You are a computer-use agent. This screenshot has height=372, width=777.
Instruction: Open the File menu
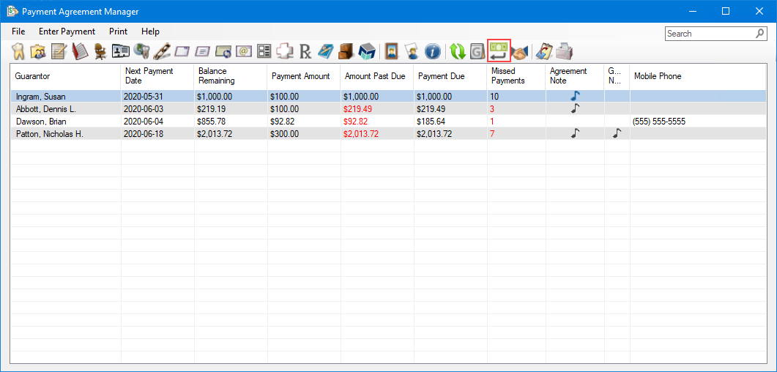18,31
